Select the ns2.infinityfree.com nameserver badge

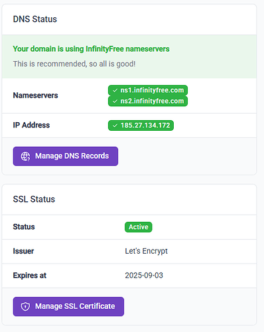click(x=148, y=101)
